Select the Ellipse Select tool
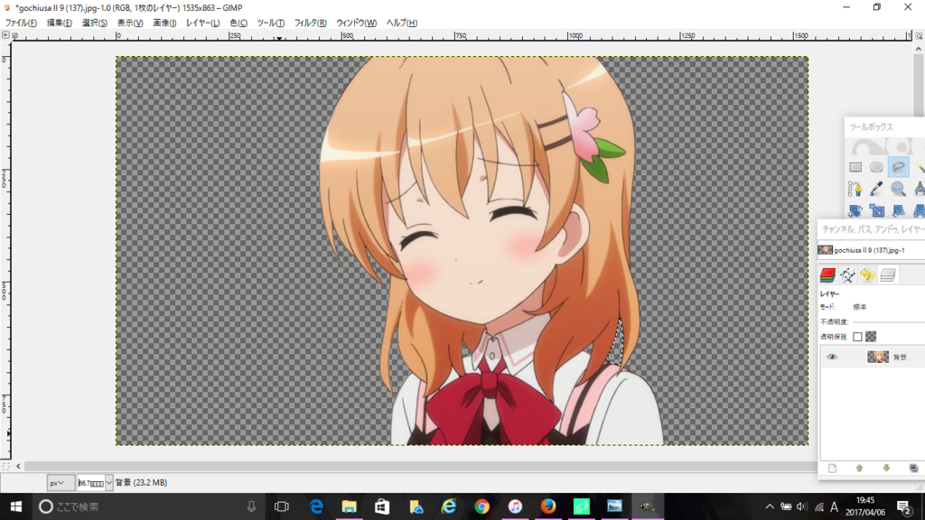925x520 pixels. (x=878, y=165)
